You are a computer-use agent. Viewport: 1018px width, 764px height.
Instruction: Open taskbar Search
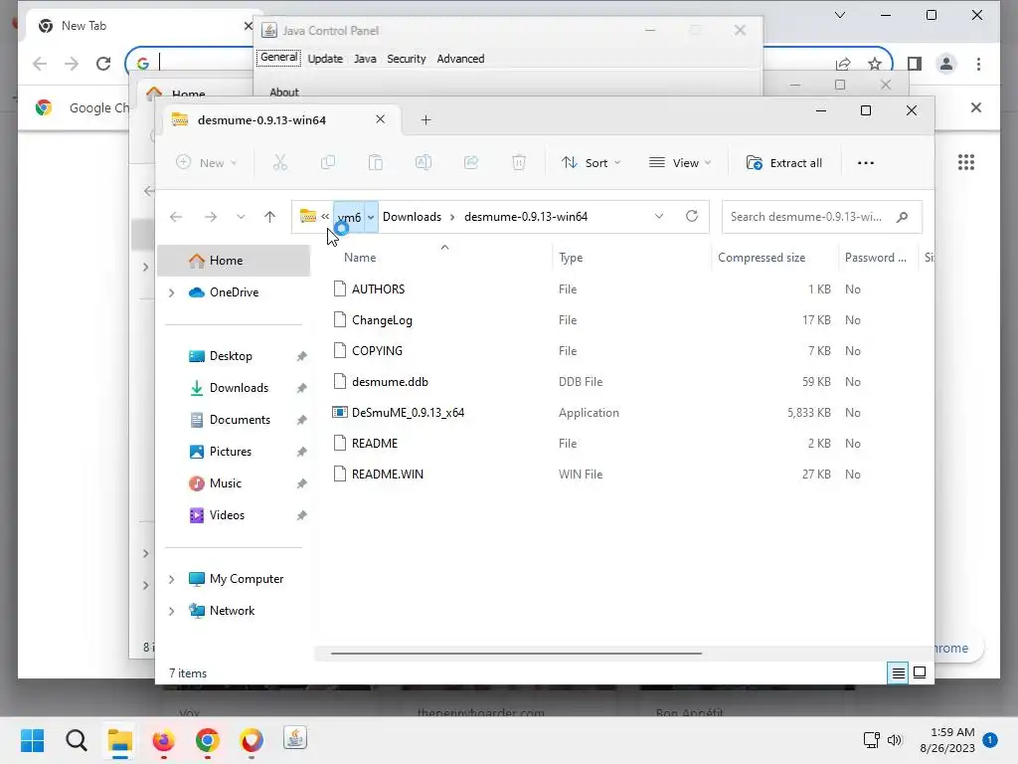[76, 740]
